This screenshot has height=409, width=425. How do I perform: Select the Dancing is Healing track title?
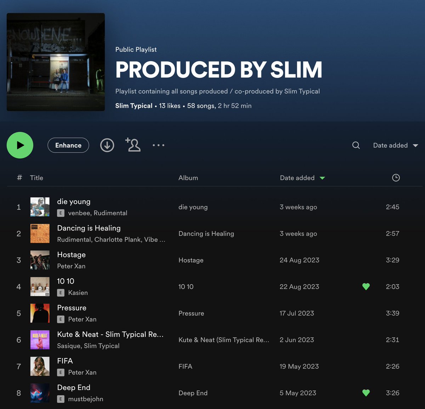coord(89,228)
